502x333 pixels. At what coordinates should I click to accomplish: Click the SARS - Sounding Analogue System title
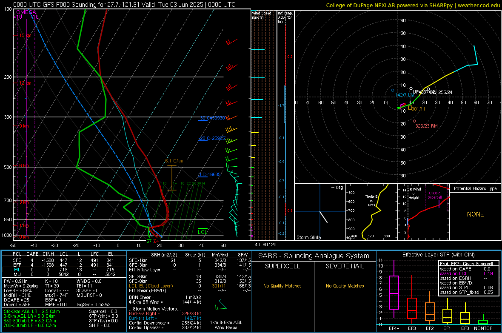coord(314,256)
